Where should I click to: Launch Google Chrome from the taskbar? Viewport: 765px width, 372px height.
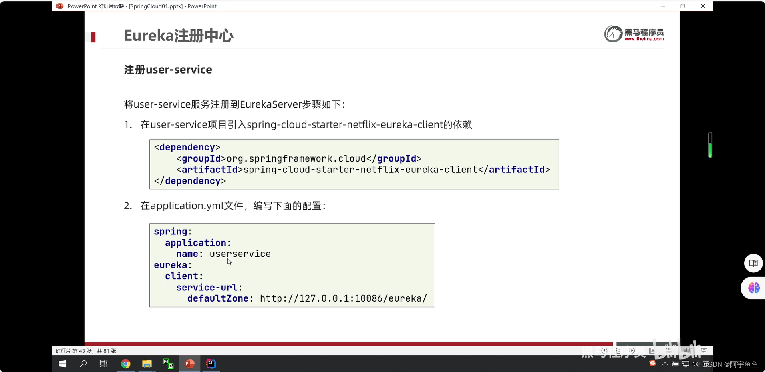point(126,364)
